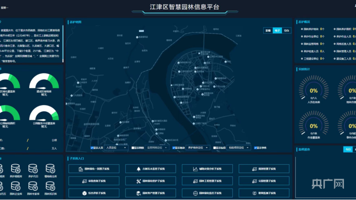Switch map to 空白 view
The width and height of the screenshot is (356, 200).
(286, 30)
